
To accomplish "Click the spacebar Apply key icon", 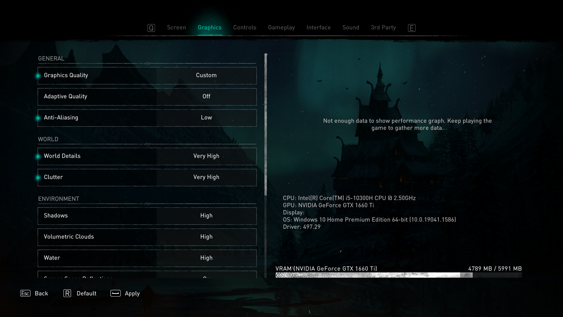I will (116, 293).
